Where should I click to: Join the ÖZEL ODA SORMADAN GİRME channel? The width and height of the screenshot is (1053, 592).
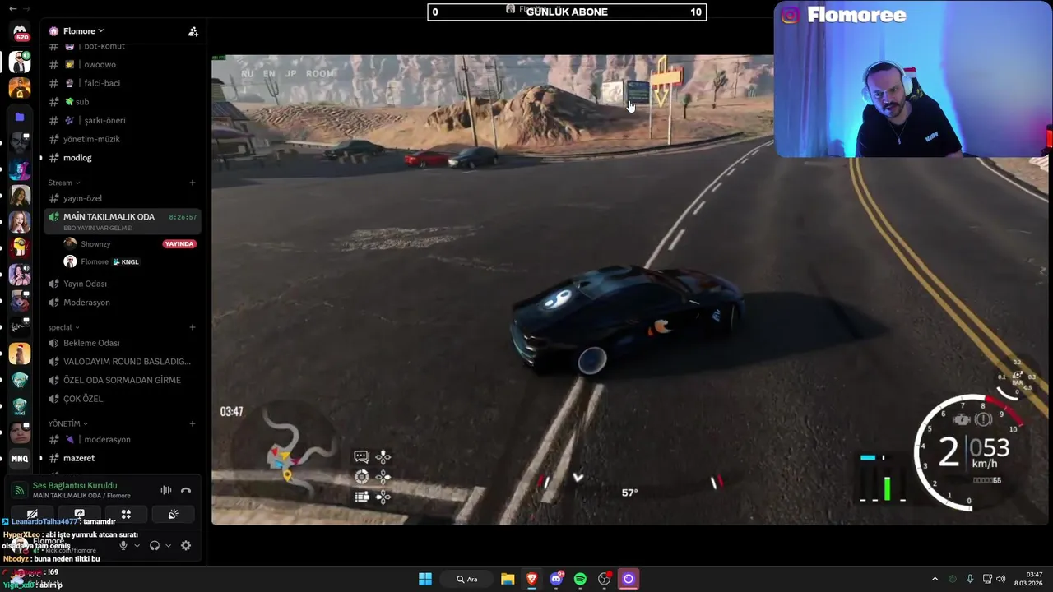(123, 380)
